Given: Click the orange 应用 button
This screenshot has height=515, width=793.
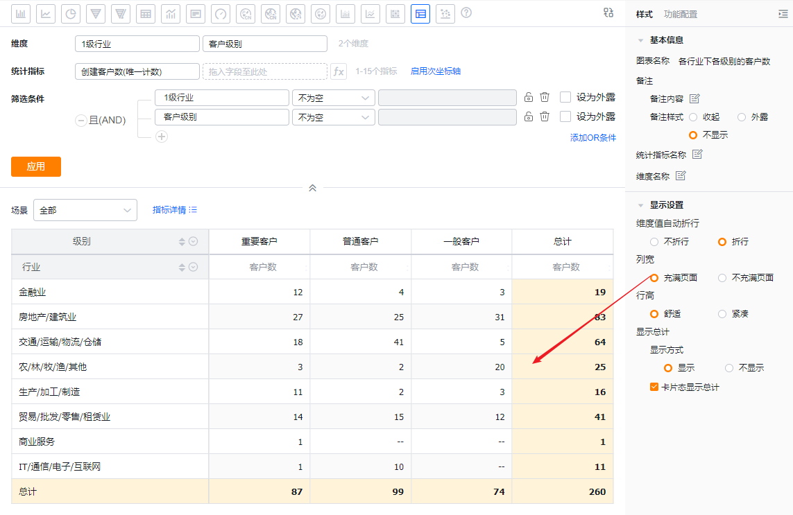Looking at the screenshot, I should [36, 167].
